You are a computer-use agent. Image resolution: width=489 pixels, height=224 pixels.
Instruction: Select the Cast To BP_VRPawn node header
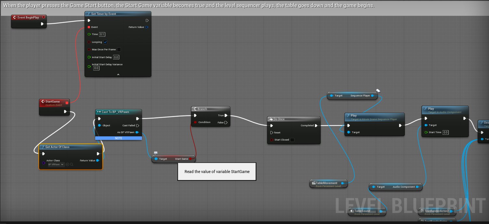click(x=119, y=112)
